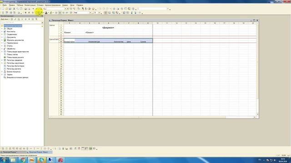Open the font name dropdown
Screen dimensions: 291x163
90,13
